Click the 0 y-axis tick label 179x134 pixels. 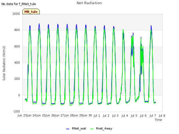(x=19, y=95)
